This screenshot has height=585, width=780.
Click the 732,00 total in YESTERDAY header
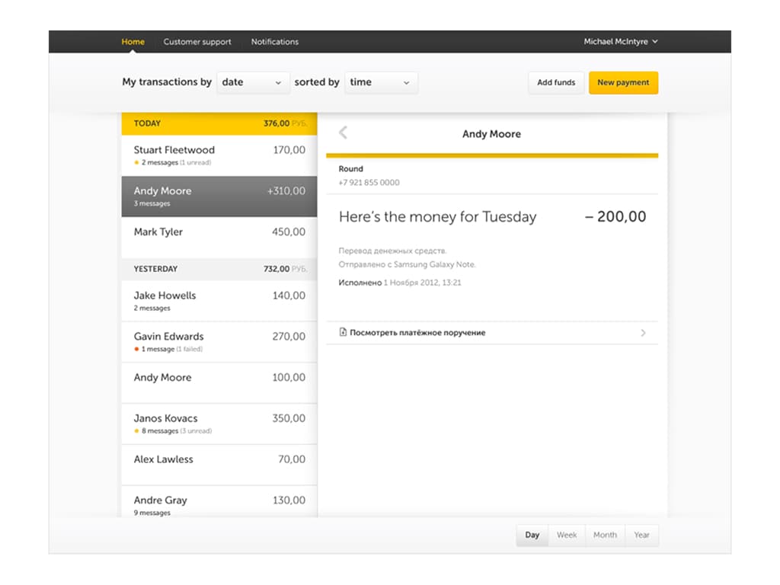coord(276,269)
